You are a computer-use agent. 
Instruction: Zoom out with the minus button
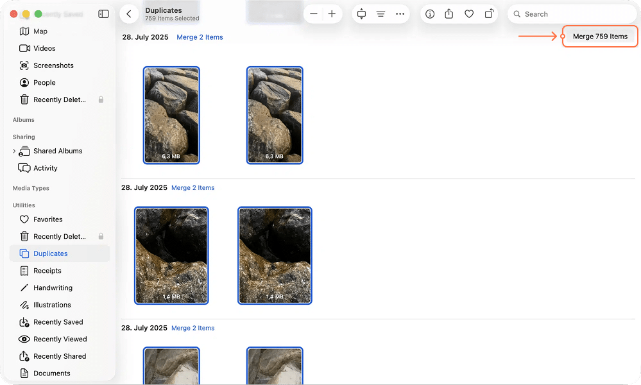314,14
